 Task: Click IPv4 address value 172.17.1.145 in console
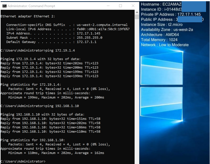[x=88, y=33]
